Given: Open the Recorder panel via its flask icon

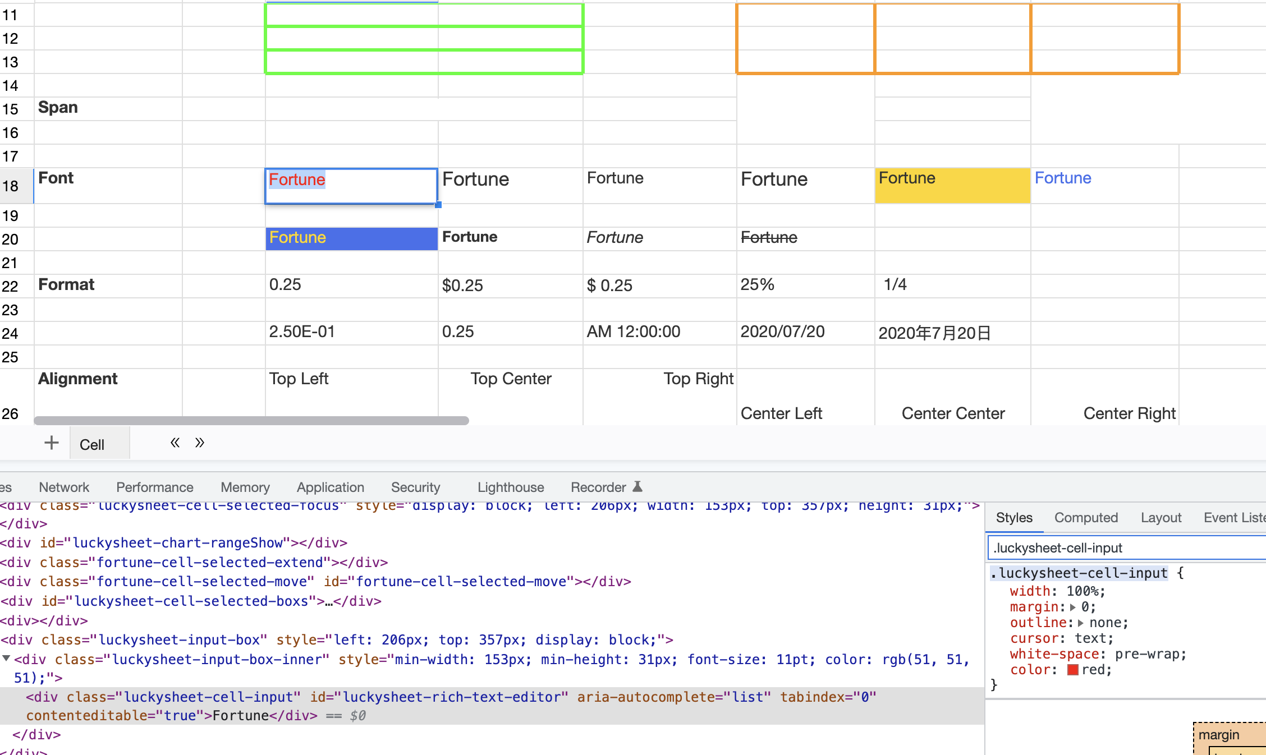Looking at the screenshot, I should coord(638,487).
